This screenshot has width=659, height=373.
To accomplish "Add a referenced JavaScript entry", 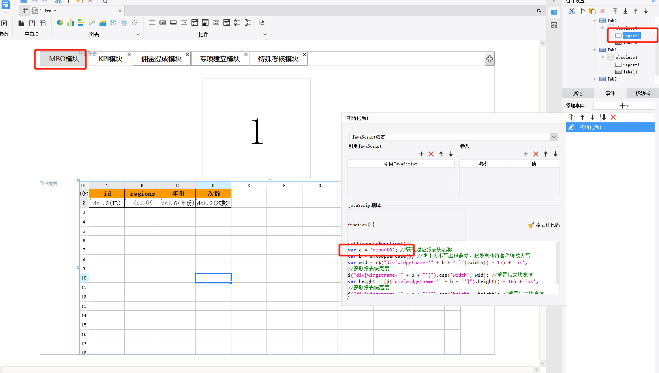I will [x=421, y=154].
